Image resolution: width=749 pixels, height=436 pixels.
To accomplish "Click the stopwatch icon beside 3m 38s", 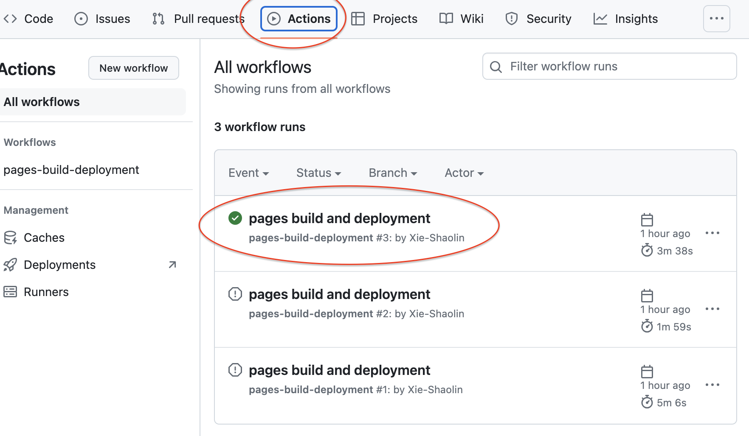I will tap(647, 250).
